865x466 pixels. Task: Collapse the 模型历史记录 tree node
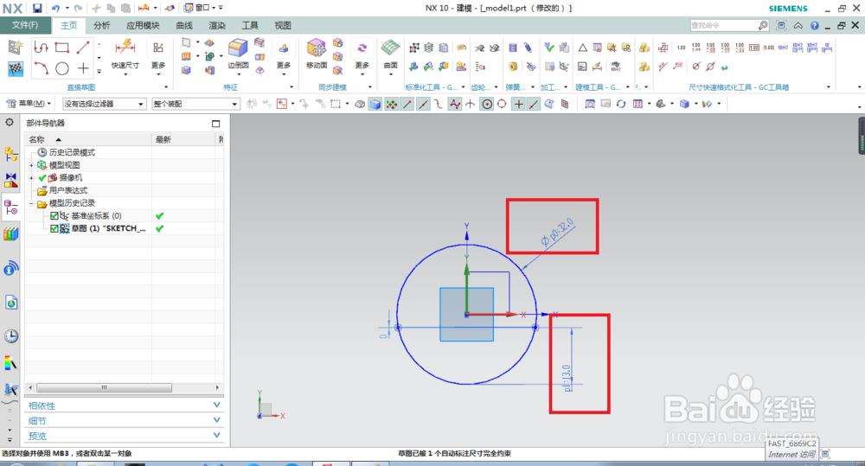tap(31, 203)
